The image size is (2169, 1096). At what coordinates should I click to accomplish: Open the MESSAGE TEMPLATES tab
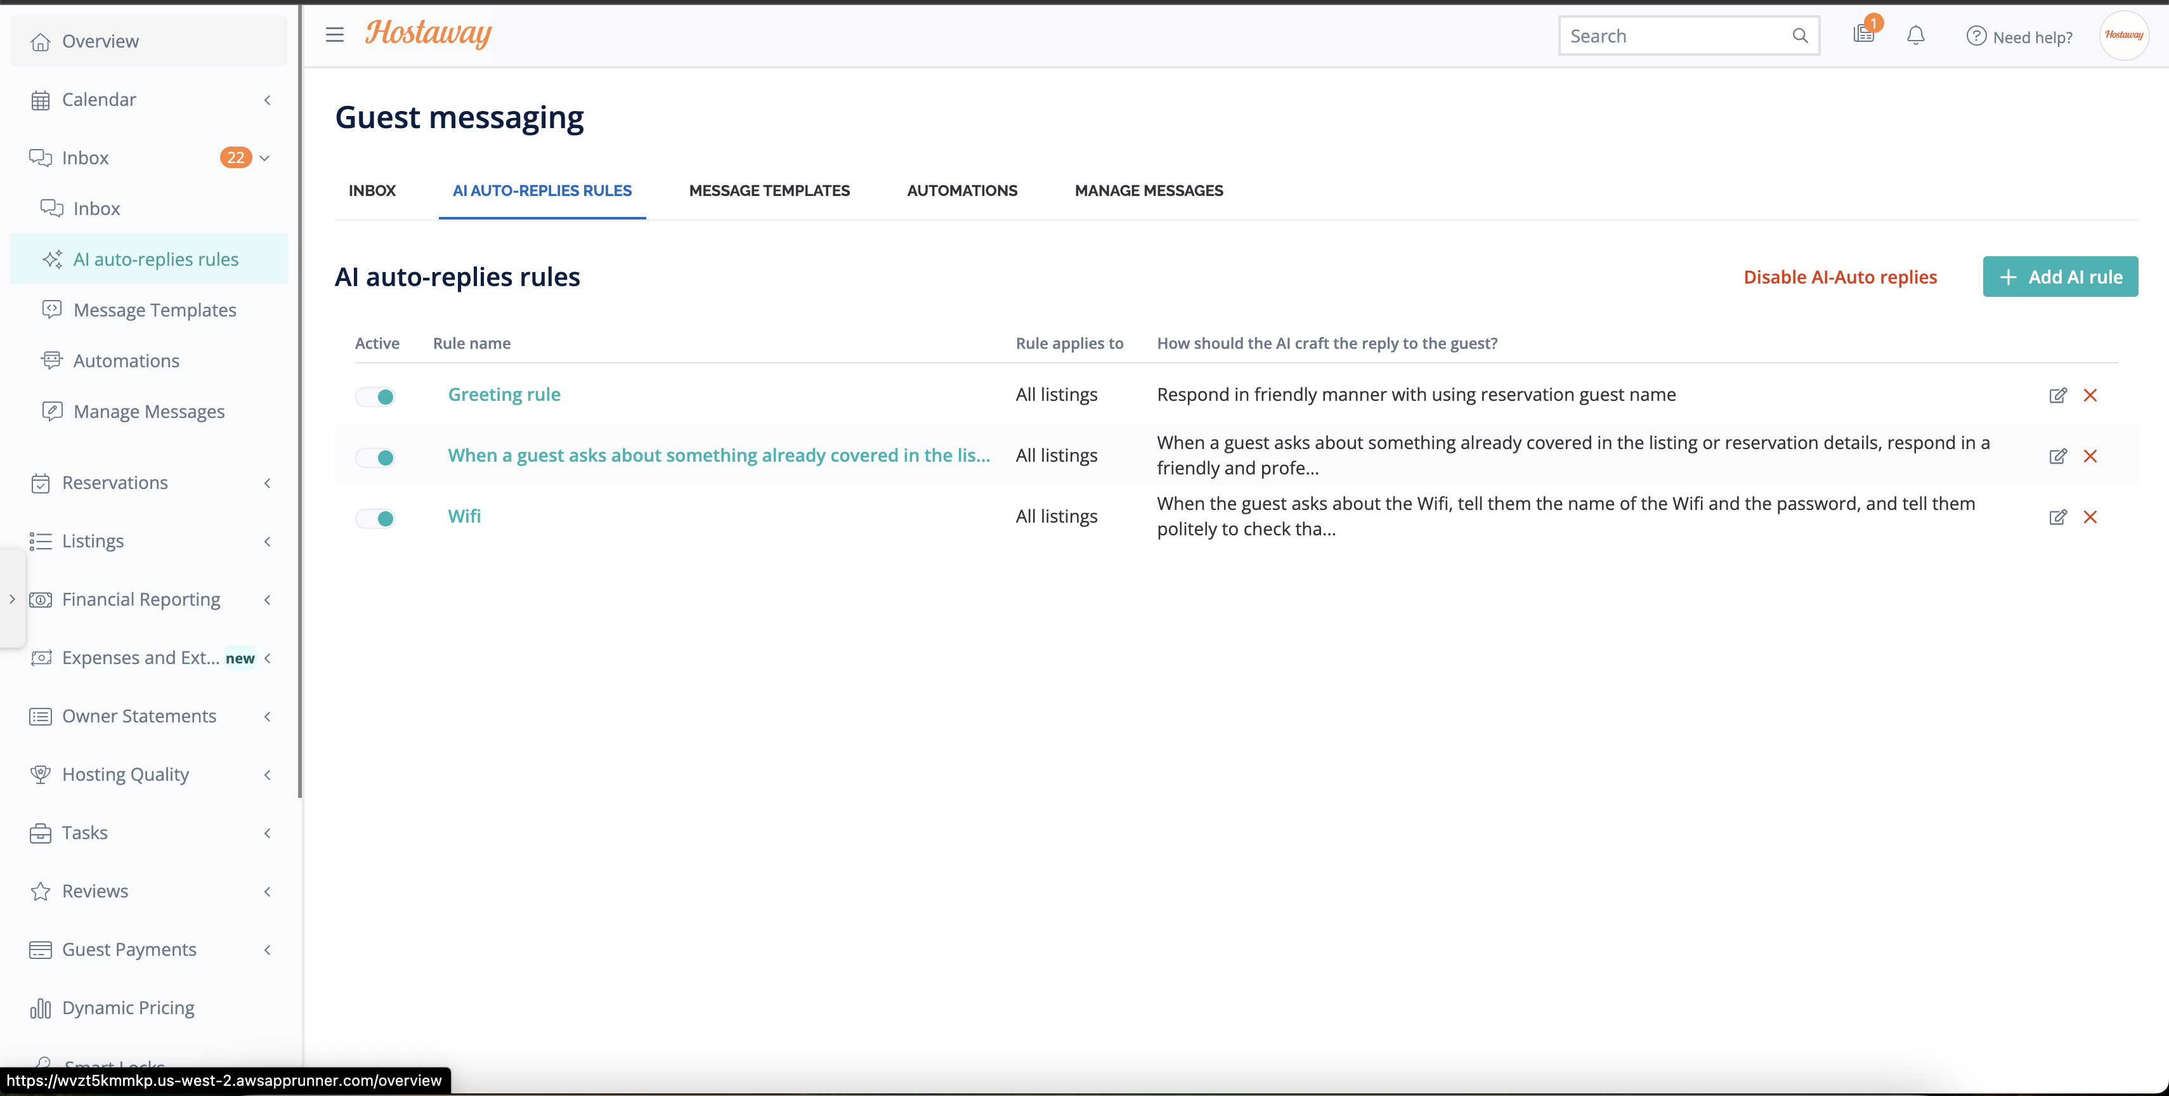pyautogui.click(x=769, y=191)
